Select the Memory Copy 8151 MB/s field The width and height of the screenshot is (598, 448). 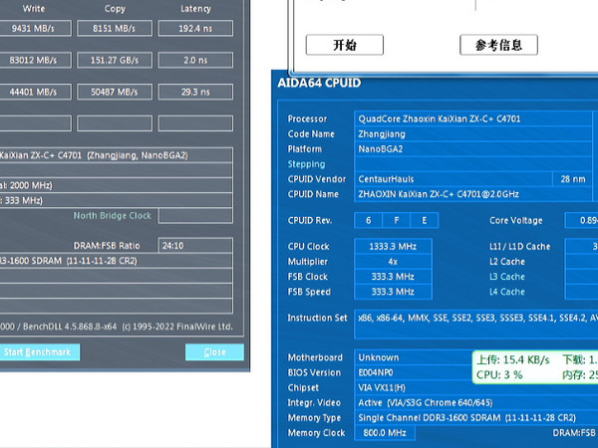click(x=115, y=28)
